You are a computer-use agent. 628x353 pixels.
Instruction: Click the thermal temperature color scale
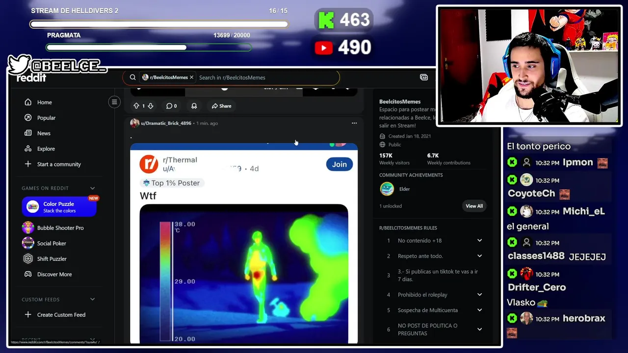[x=165, y=281]
